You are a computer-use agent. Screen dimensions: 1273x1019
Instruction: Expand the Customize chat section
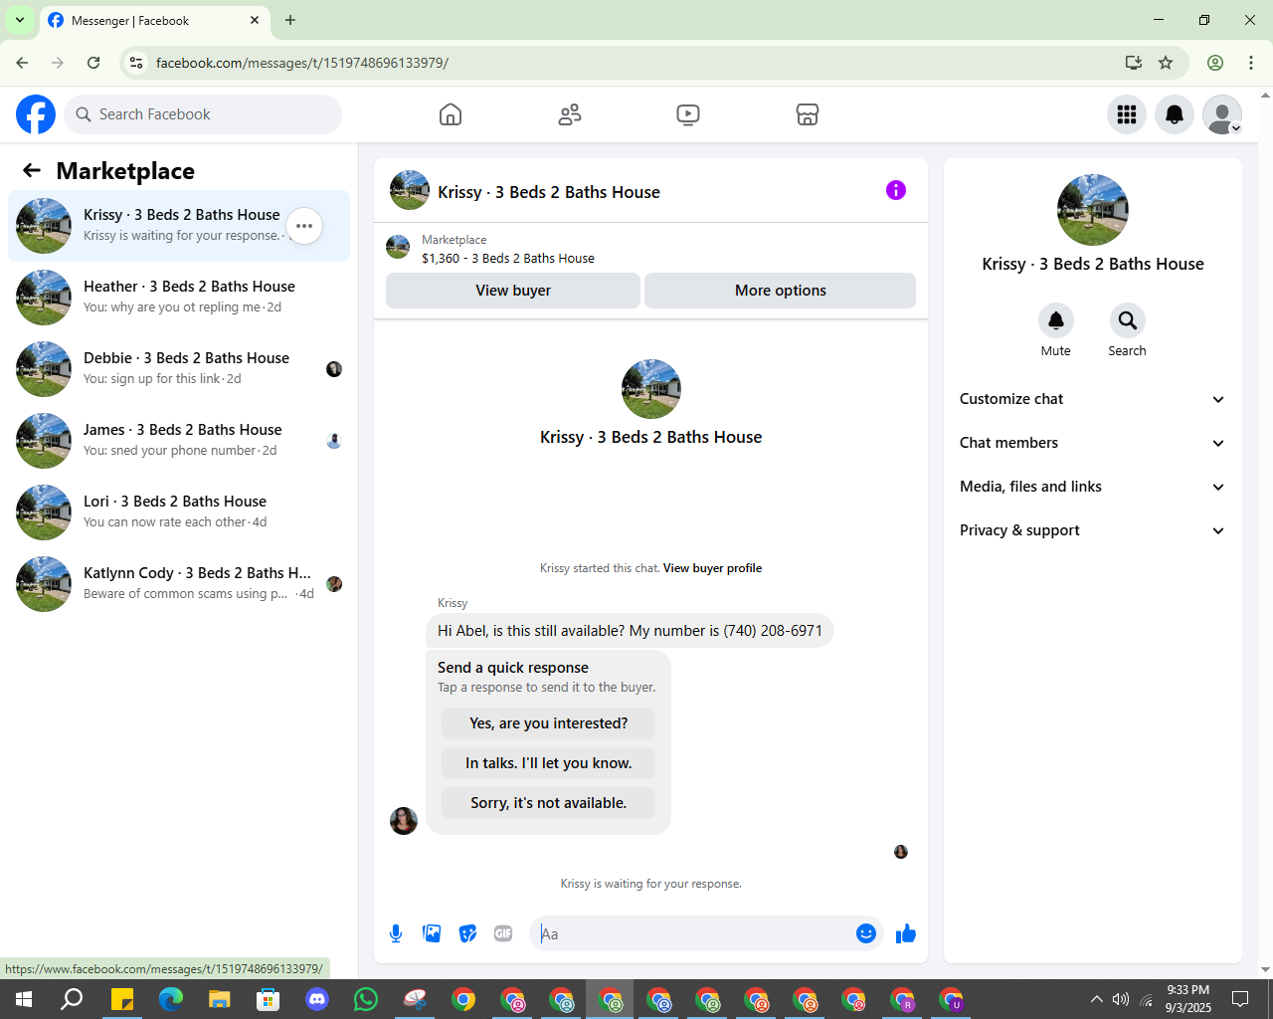pos(1093,399)
